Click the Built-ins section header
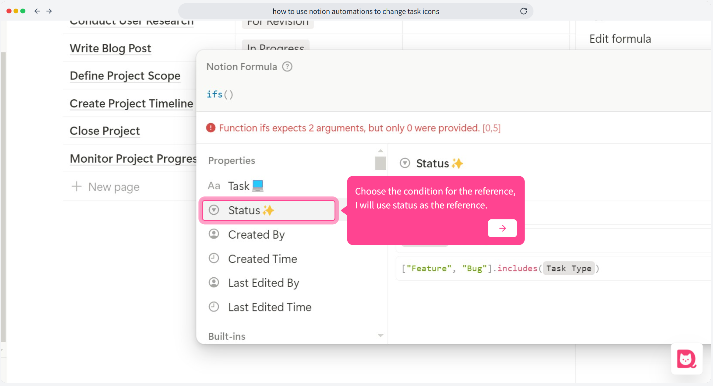 point(227,336)
